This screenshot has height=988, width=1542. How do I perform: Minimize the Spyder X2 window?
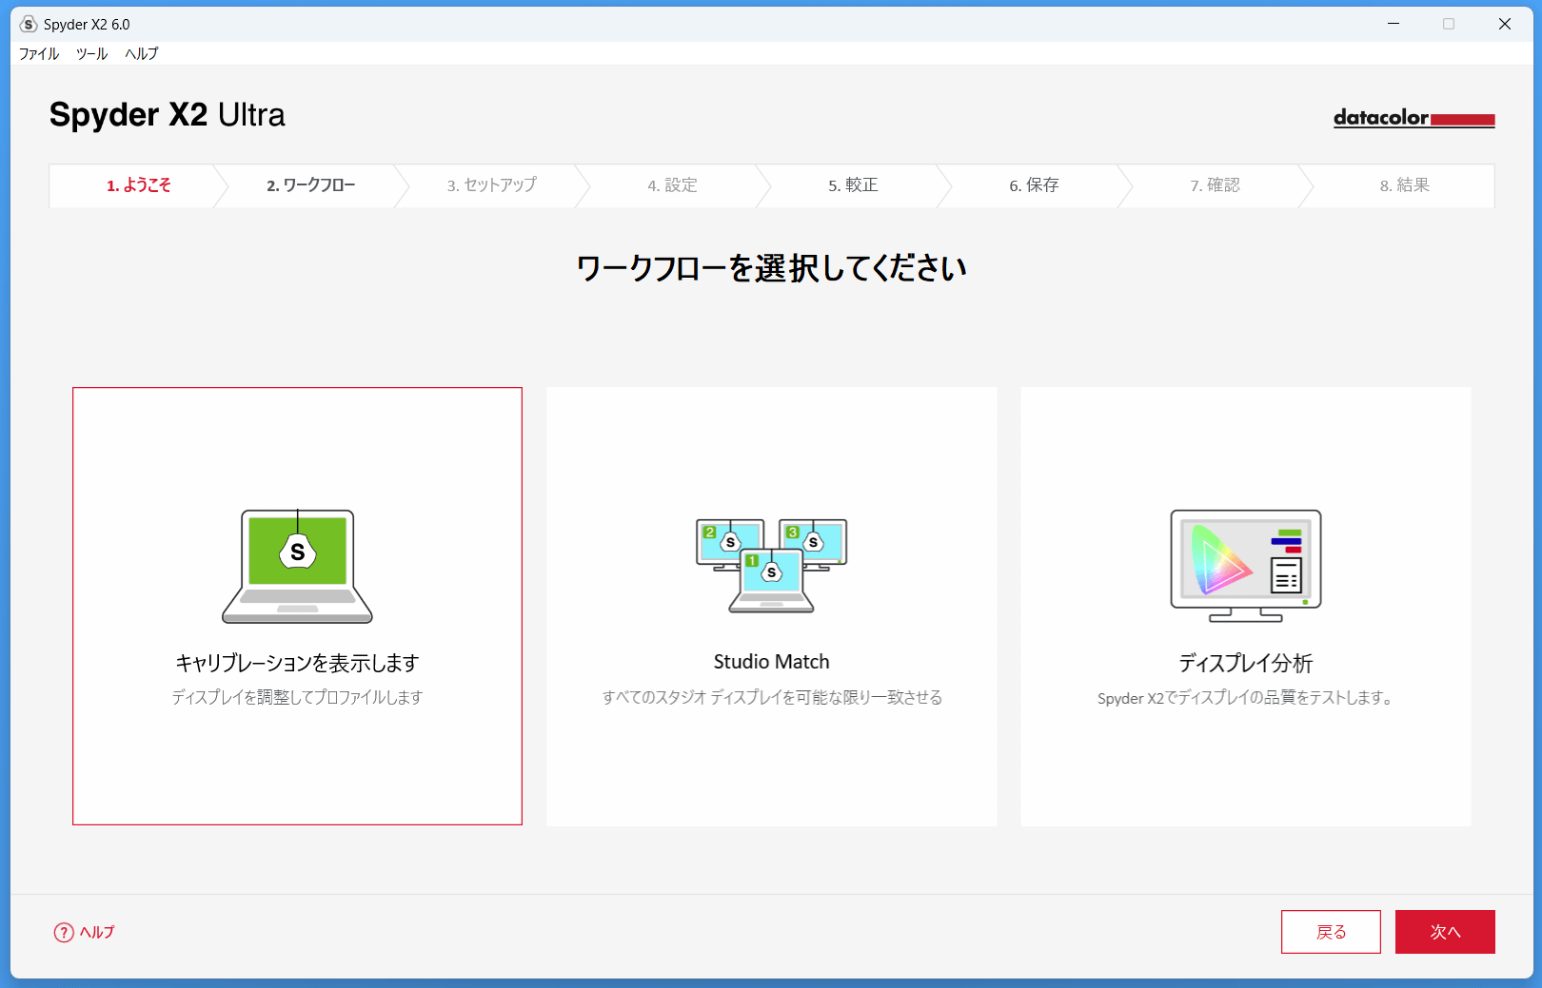click(1394, 24)
